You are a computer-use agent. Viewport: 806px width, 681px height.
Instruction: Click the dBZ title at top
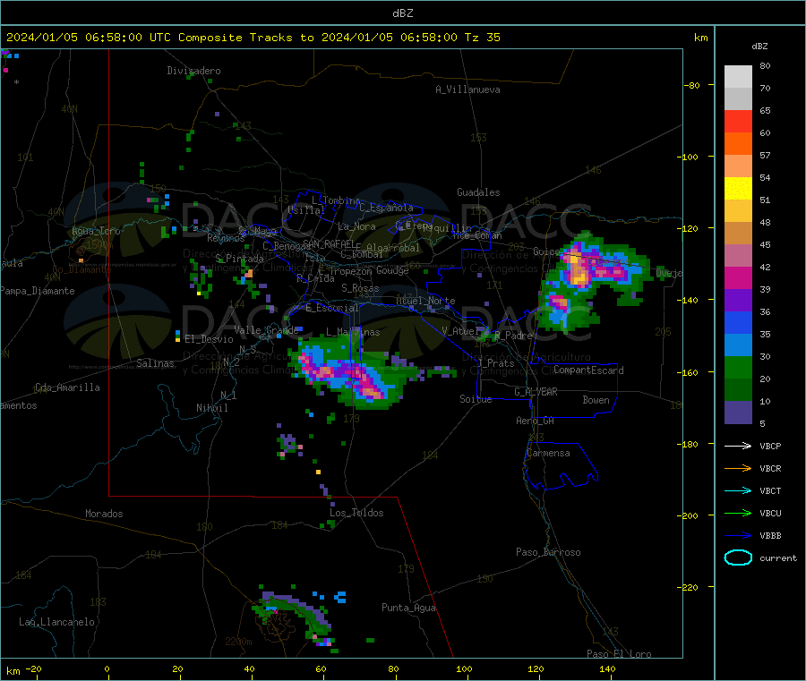pos(402,13)
